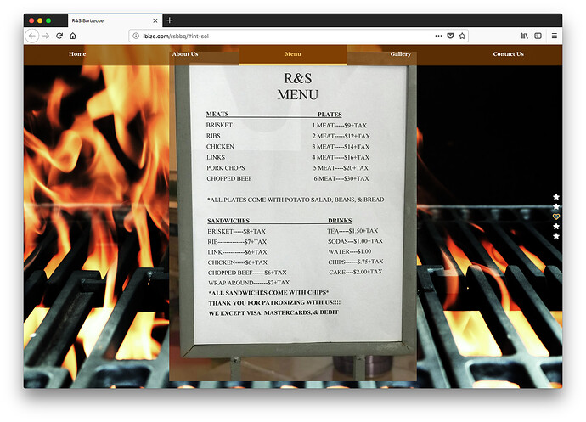Click 'WE EXCEPT VISA, MASTERCARDS, & DEBIT' line
The height and width of the screenshot is (422, 586).
point(273,312)
